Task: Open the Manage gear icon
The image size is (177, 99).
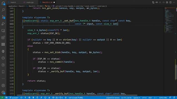Action: [3, 92]
